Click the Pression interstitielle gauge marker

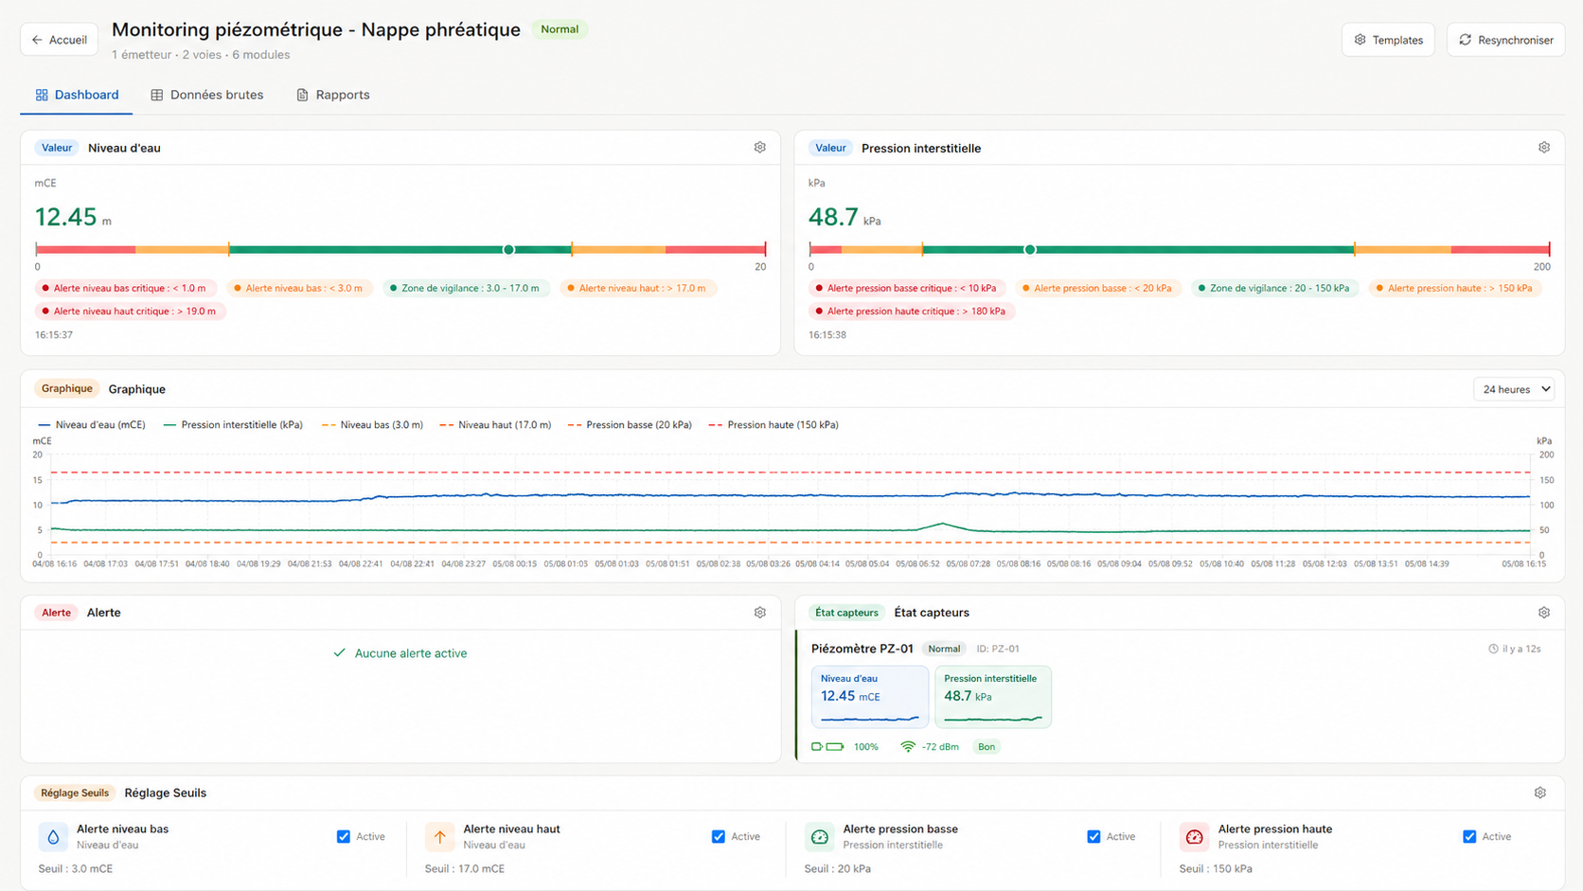pos(1030,250)
